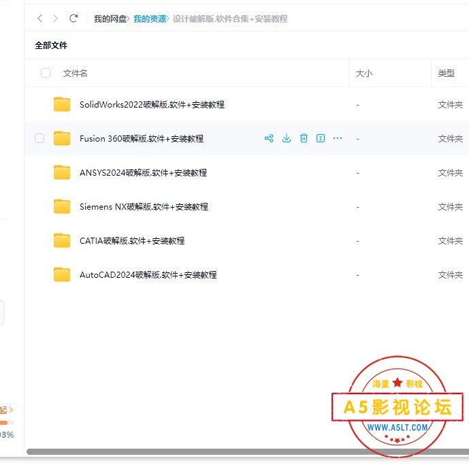Click the SolidWorks2022 folder icon

(62, 104)
